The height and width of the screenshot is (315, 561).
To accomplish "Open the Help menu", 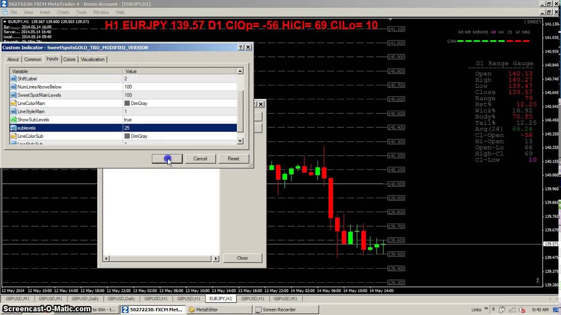I will click(x=120, y=12).
